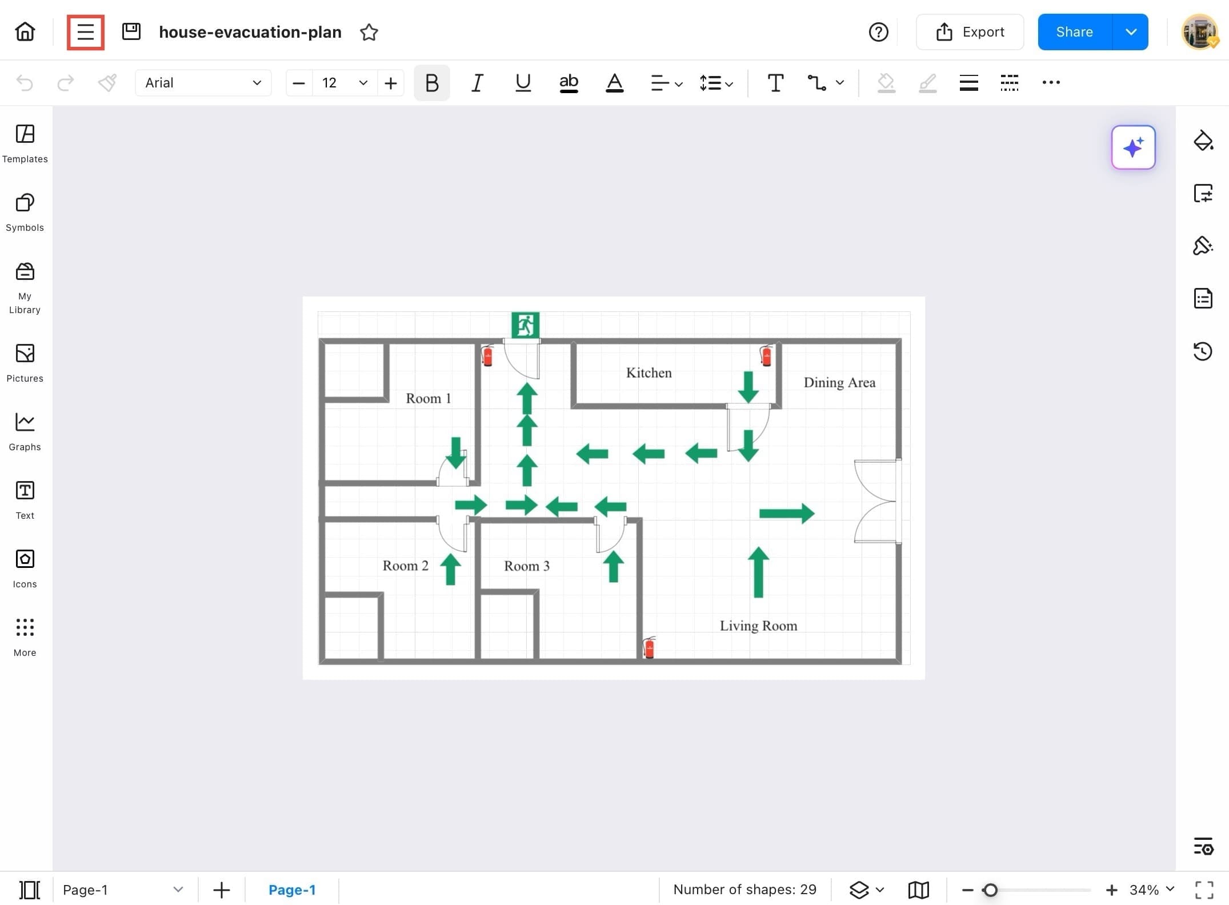This screenshot has height=905, width=1229.
Task: Switch to the Page-1 tab
Action: (291, 890)
